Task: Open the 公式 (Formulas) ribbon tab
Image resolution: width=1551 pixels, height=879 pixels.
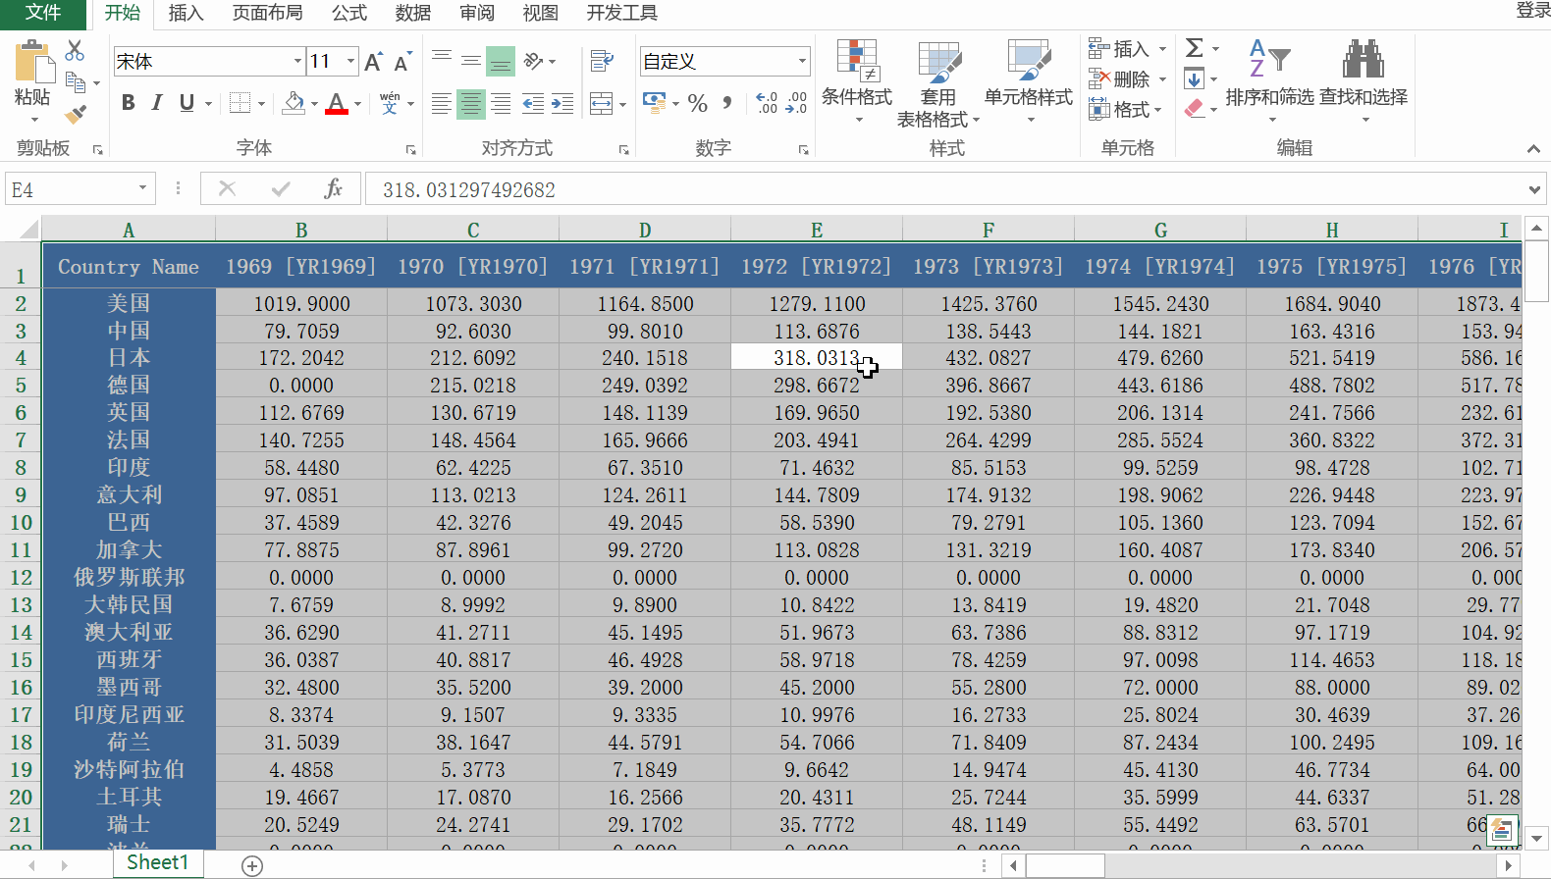Action: (348, 13)
